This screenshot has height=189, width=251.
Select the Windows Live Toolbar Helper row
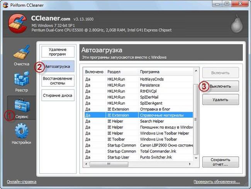pyautogui.click(x=139, y=133)
